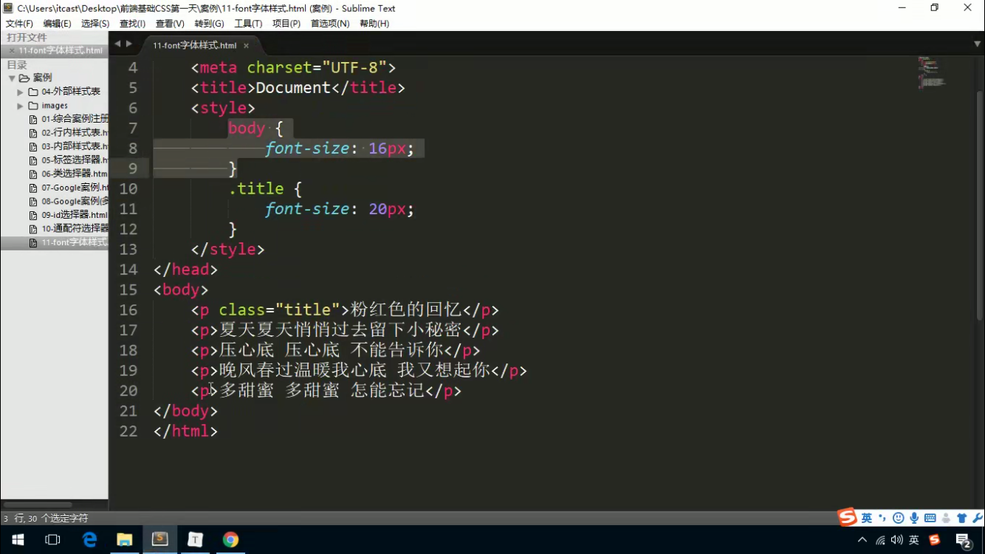Open the tab list dropdown arrow
The width and height of the screenshot is (985, 554).
[x=977, y=44]
